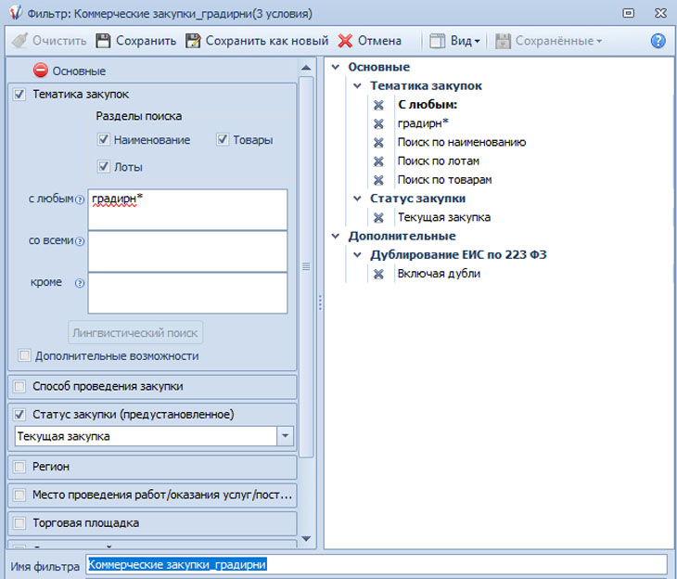677x579 pixels.
Task: Remove 'Поиск по товарам' condition X icon
Action: tap(378, 180)
